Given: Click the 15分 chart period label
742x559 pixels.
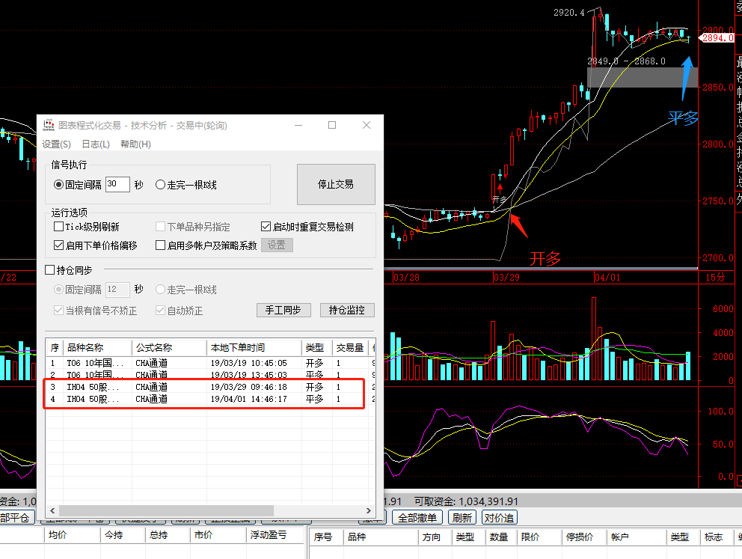Looking at the screenshot, I should point(715,278).
